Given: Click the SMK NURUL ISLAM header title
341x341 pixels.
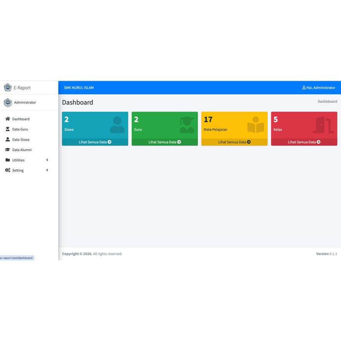Looking at the screenshot, I should coord(79,88).
